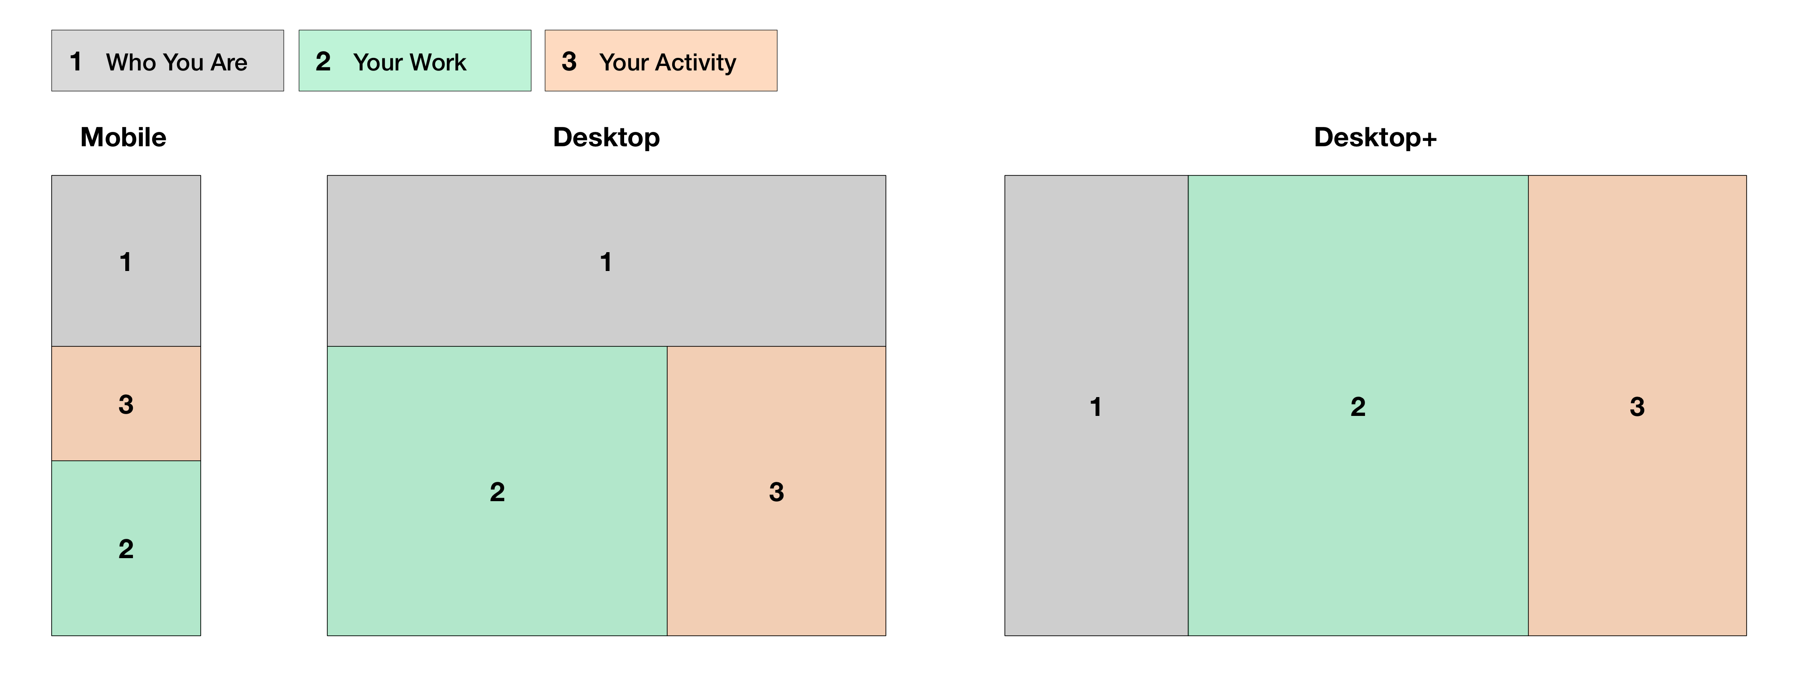Select wide gray block 1 in Desktop layout
Viewport: 1796px width, 673px height.
click(x=607, y=261)
